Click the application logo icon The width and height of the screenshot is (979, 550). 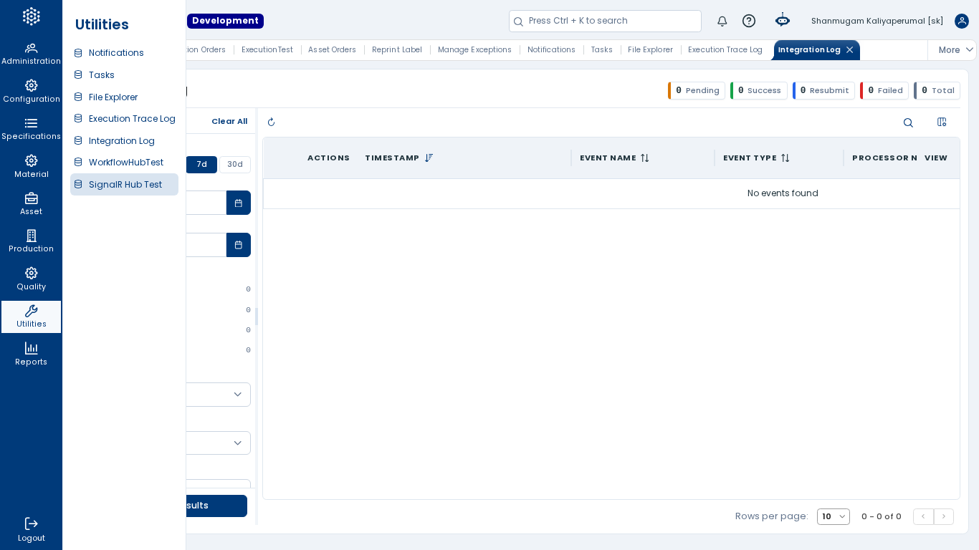pos(31,16)
